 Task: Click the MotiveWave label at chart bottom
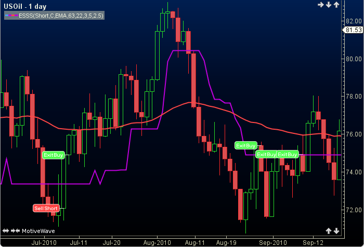38,231
